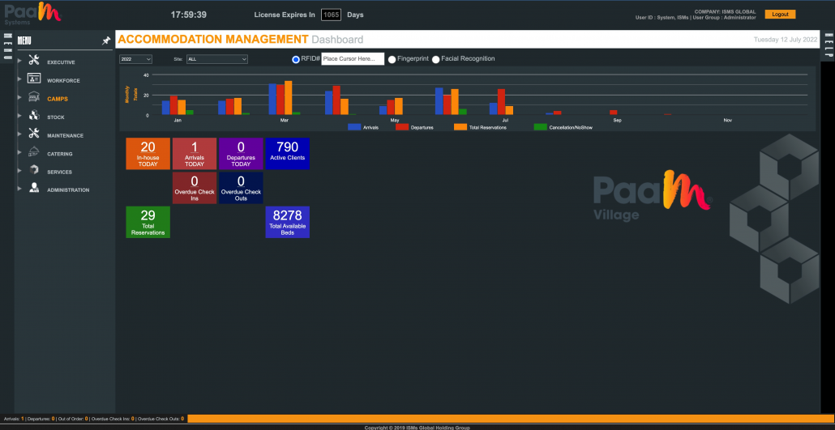Open the Arrivals TODAY tile
Viewport: 835px width, 430px height.
(x=195, y=154)
